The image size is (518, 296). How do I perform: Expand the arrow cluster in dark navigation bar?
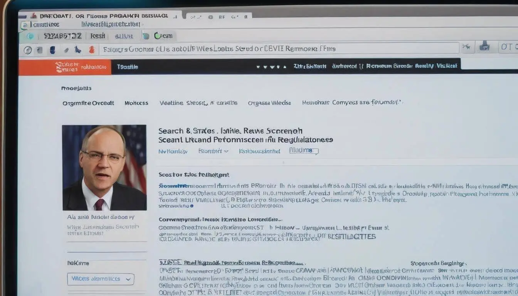(271, 67)
